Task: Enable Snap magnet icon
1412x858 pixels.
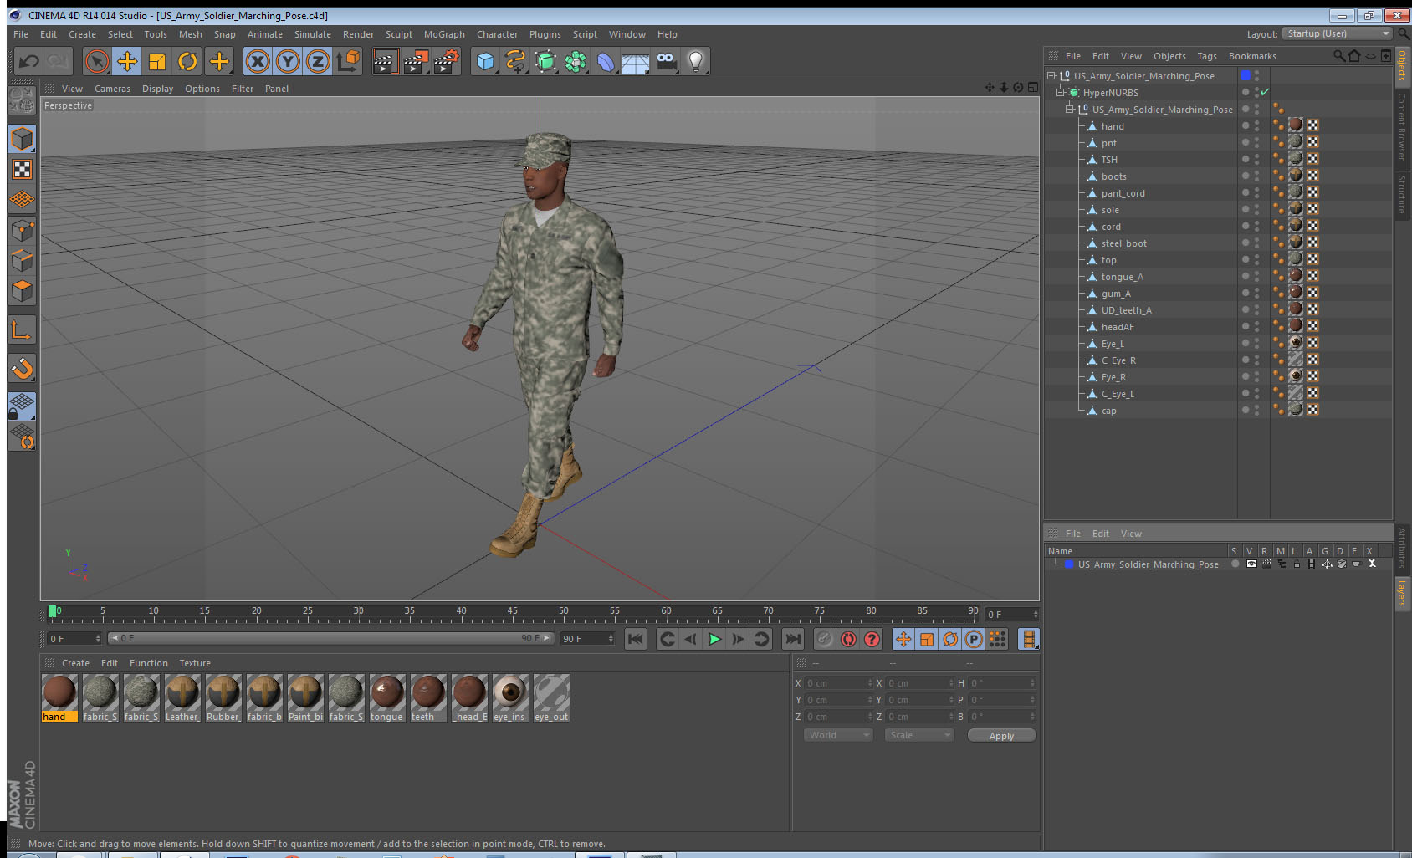Action: (22, 368)
